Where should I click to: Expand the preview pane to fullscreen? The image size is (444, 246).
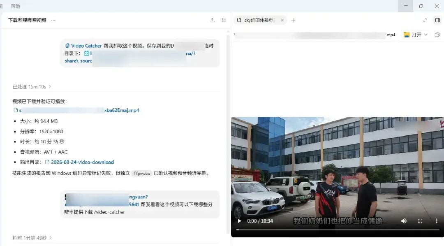click(x=425, y=20)
